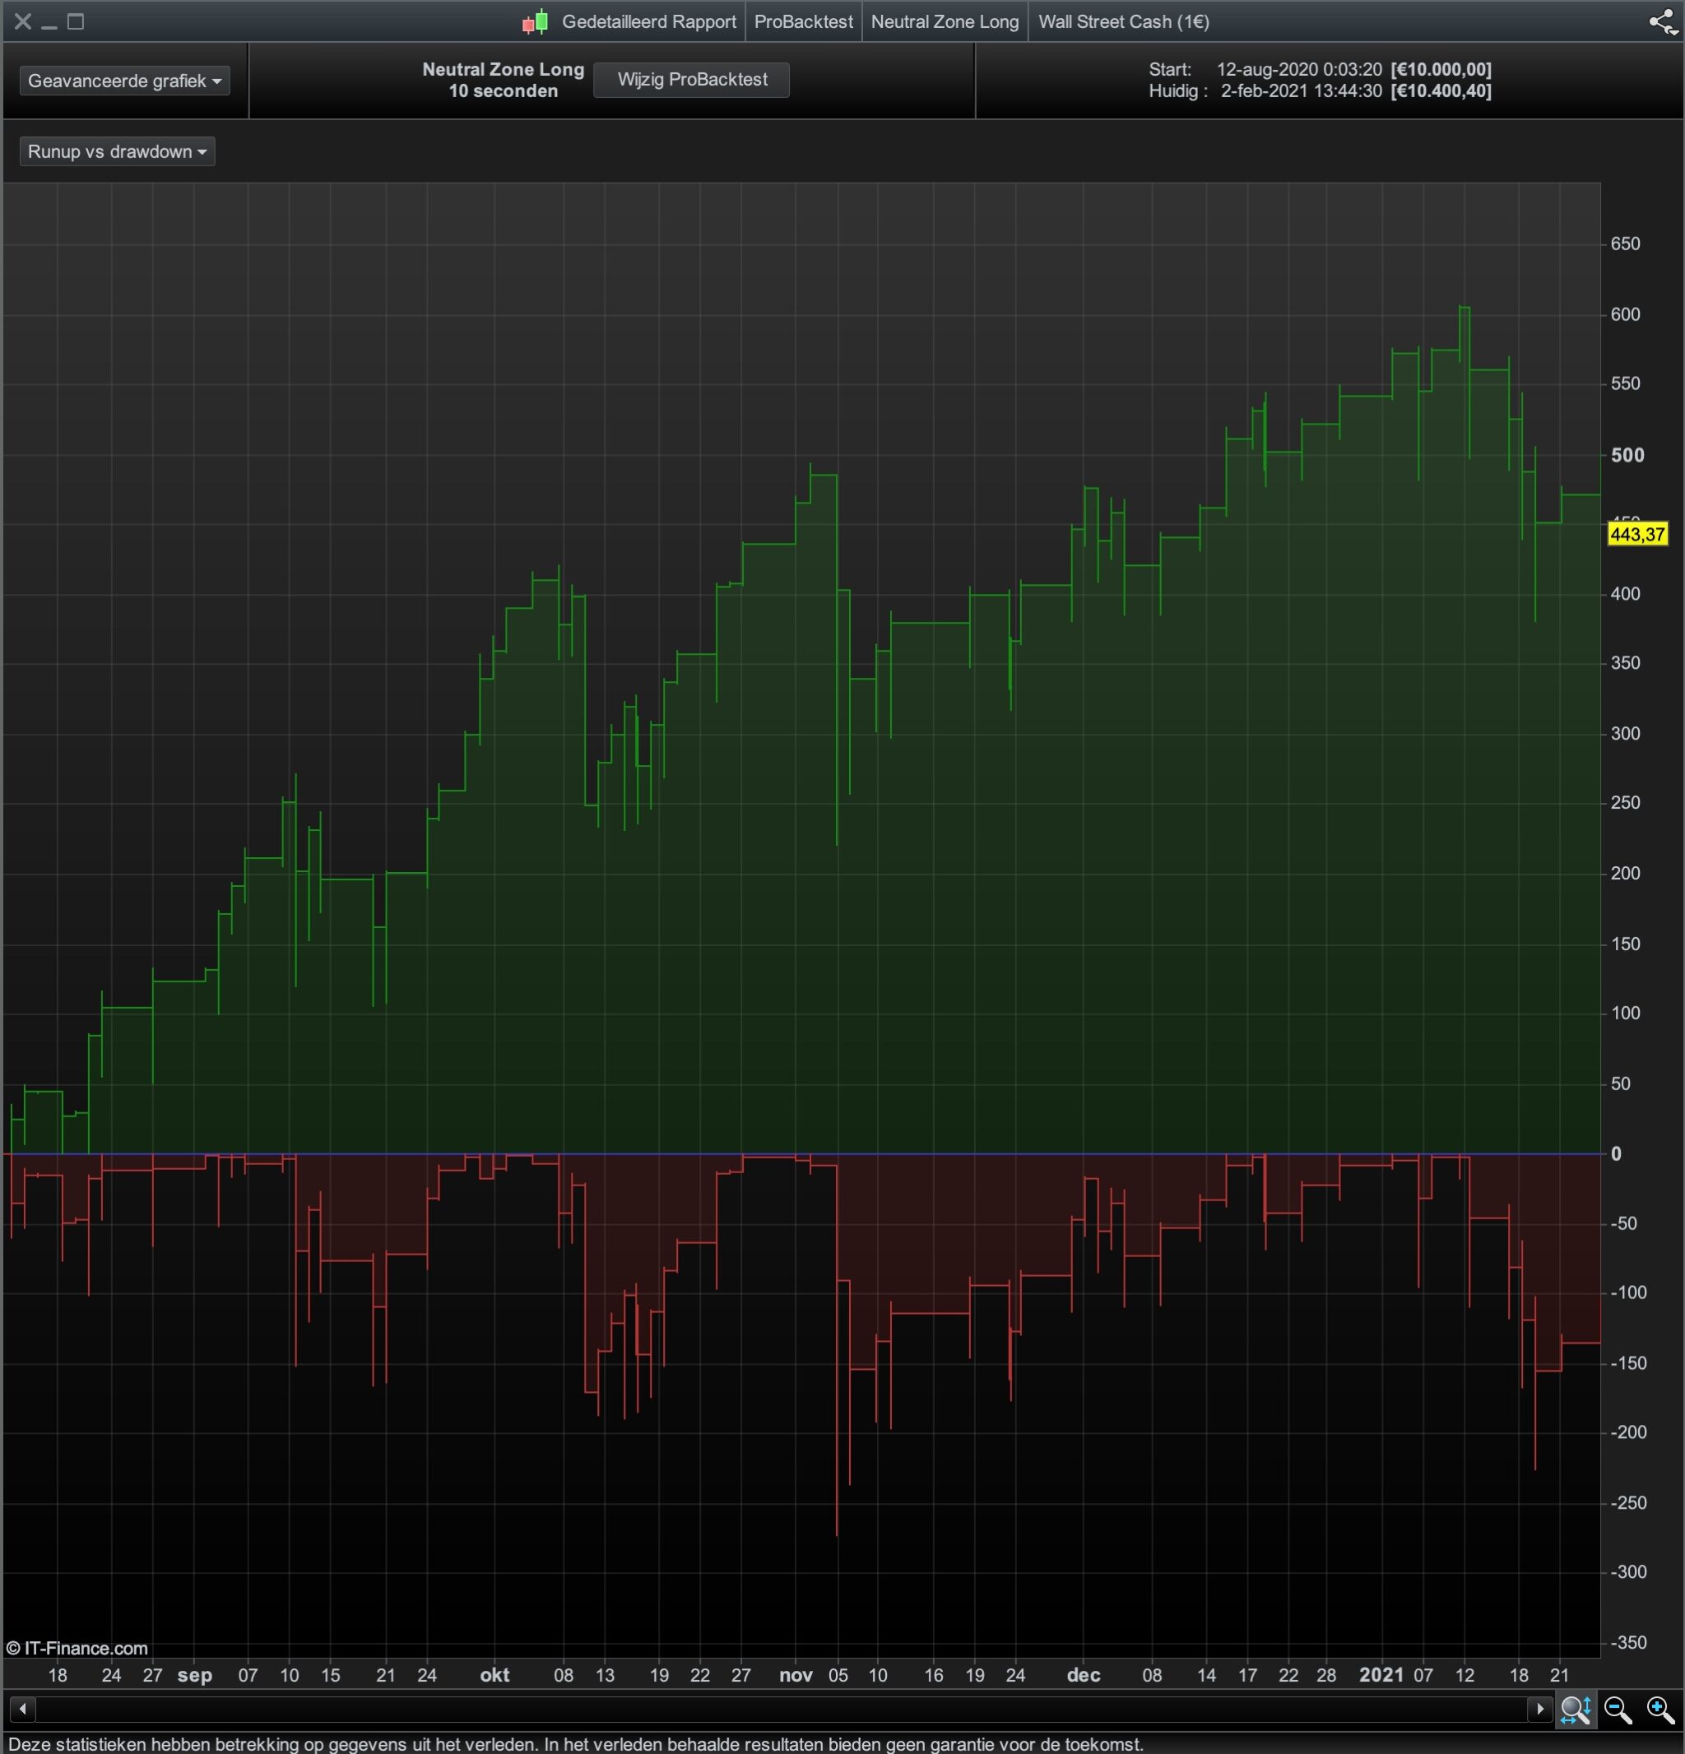Screen dimensions: 1685x1754
Task: Click the candlestick chart icon in title bar
Action: [x=535, y=22]
